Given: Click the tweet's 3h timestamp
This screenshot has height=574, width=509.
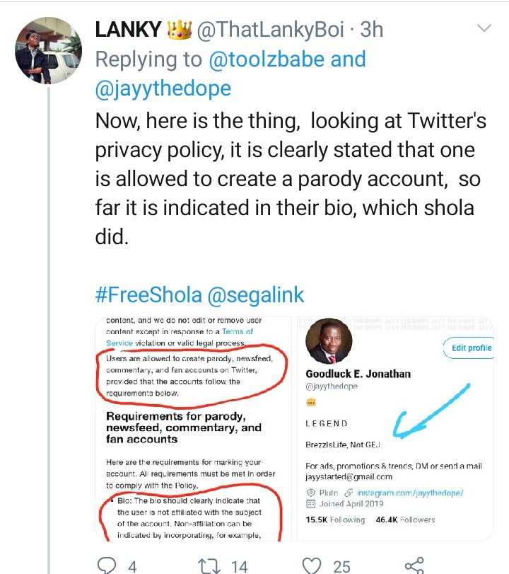Looking at the screenshot, I should pyautogui.click(x=372, y=30).
